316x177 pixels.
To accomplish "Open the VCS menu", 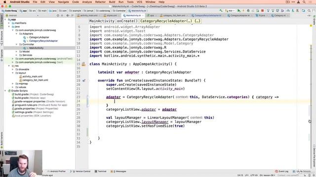I will click(x=139, y=2).
